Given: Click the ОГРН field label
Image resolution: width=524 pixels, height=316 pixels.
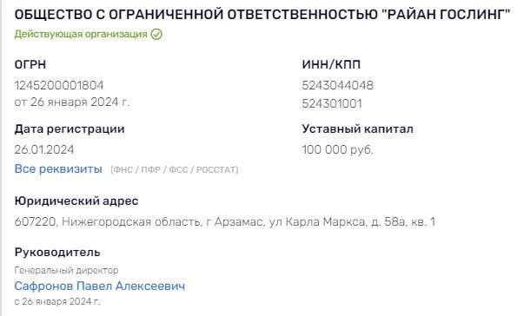Looking at the screenshot, I should 30,64.
